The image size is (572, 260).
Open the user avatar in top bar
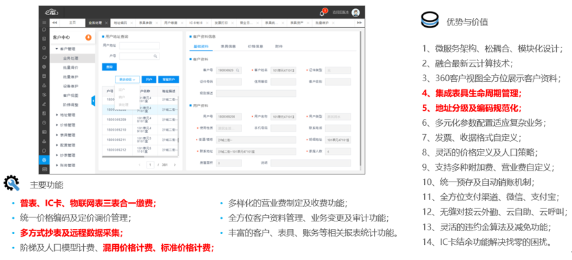click(x=355, y=12)
